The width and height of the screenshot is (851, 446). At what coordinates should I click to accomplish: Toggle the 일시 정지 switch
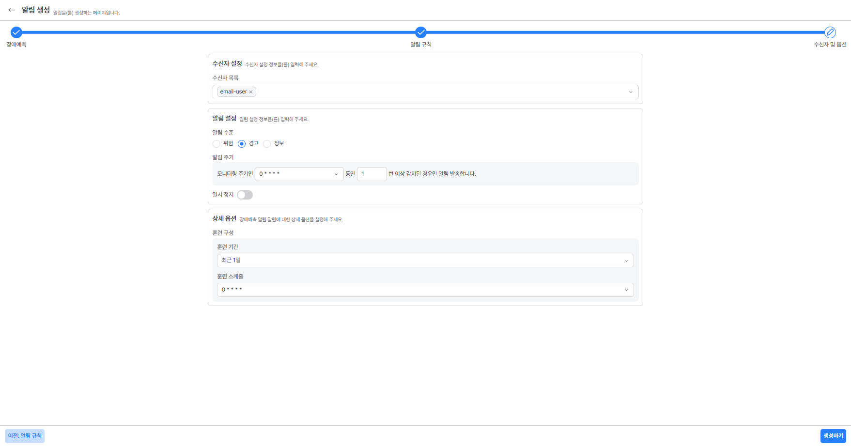(x=245, y=195)
